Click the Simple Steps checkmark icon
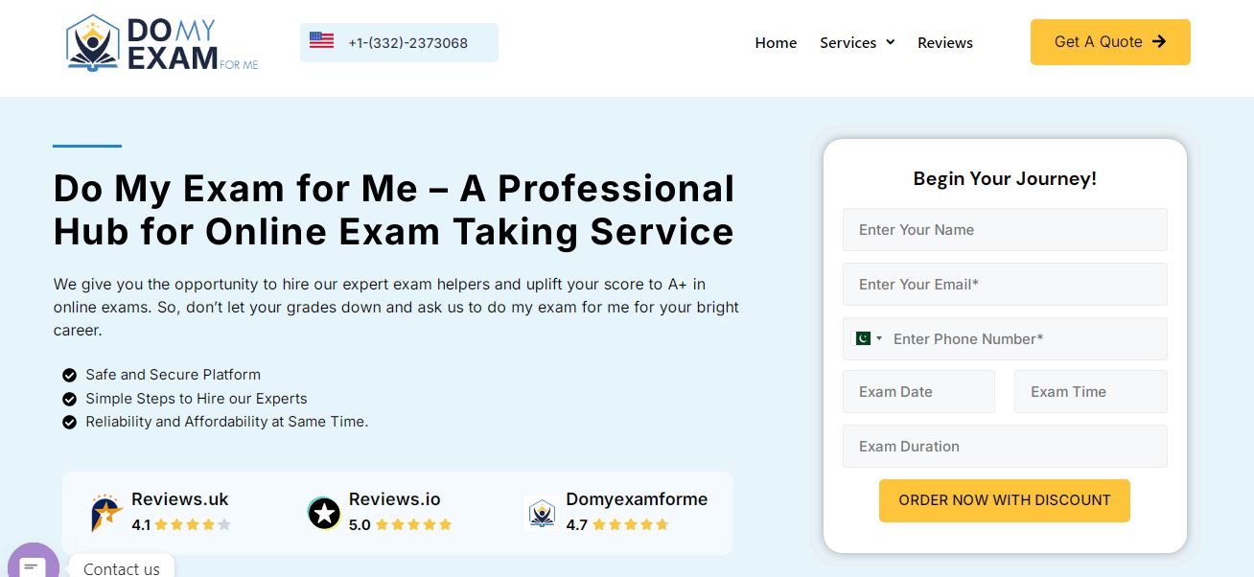 pos(69,399)
